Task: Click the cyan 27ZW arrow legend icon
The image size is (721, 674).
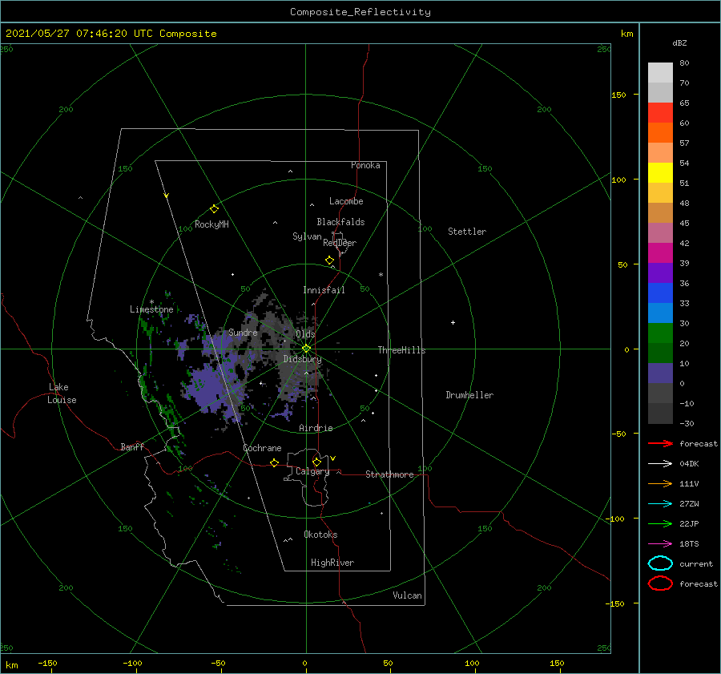Action: coord(660,504)
